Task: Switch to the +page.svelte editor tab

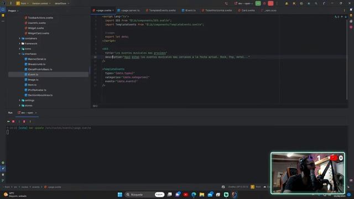Action: 103,11
